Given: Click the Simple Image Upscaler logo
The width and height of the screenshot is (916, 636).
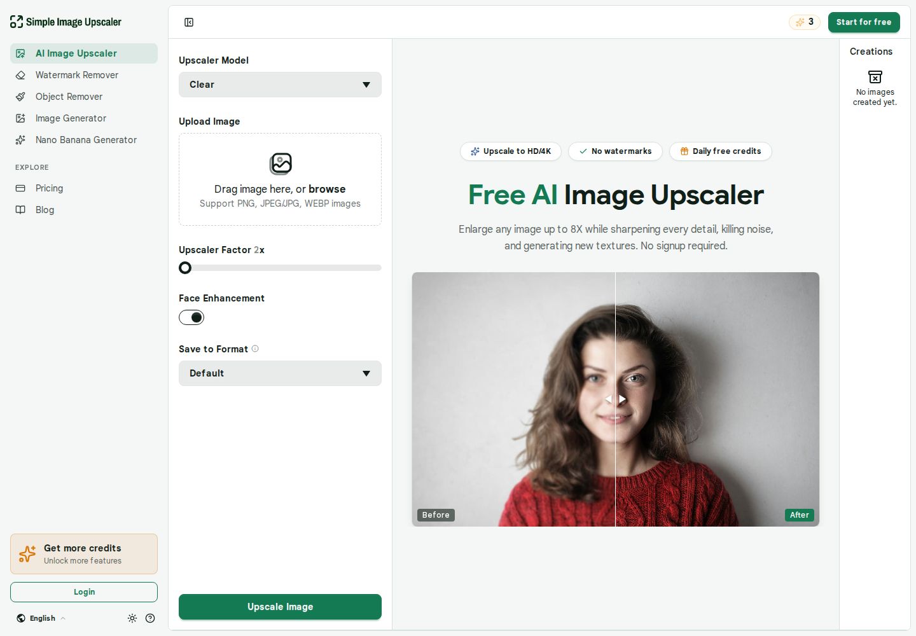Looking at the screenshot, I should 66,22.
